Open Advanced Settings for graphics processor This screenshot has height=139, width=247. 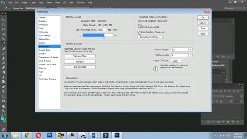[x=150, y=37]
